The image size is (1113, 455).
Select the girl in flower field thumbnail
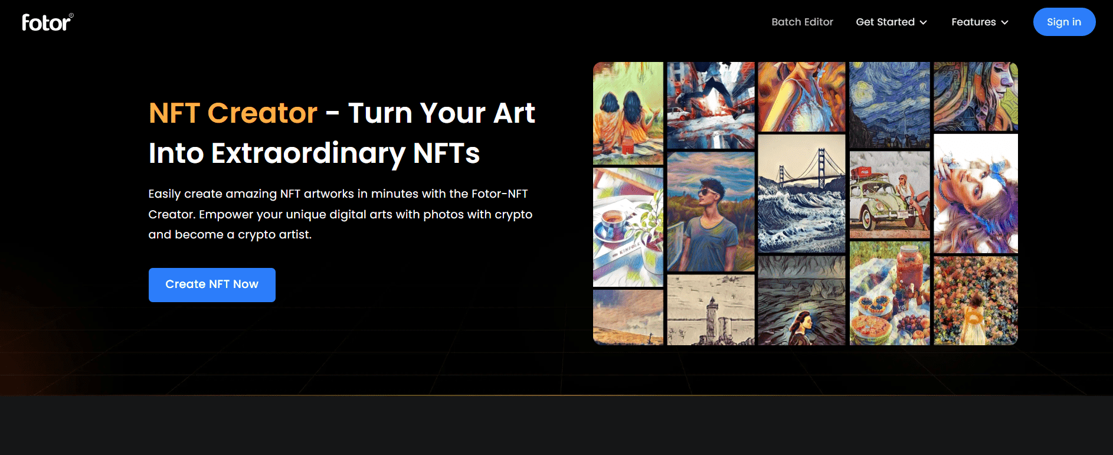975,301
